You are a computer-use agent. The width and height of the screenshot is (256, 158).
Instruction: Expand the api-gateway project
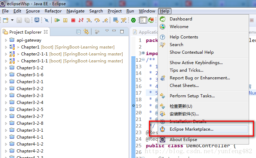click(6, 40)
